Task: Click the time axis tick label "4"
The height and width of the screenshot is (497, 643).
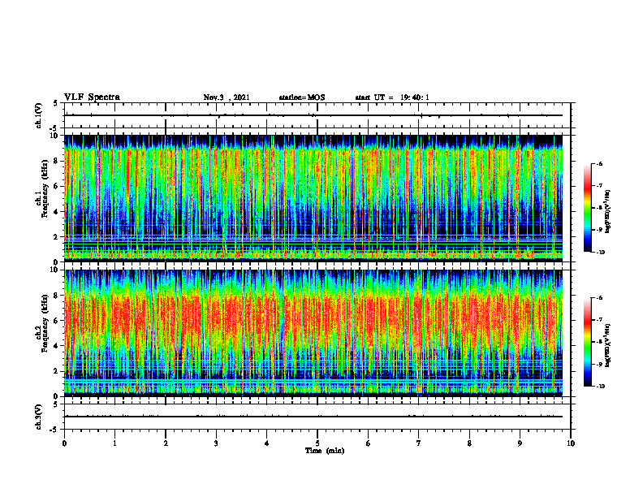Action: point(267,443)
